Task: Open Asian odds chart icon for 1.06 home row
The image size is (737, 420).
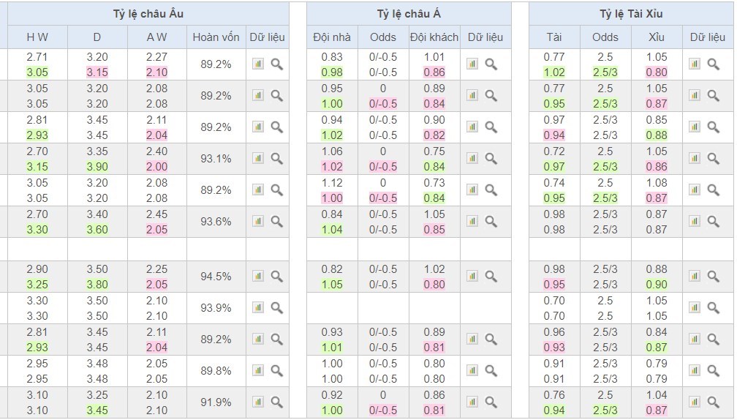Action: [472, 158]
